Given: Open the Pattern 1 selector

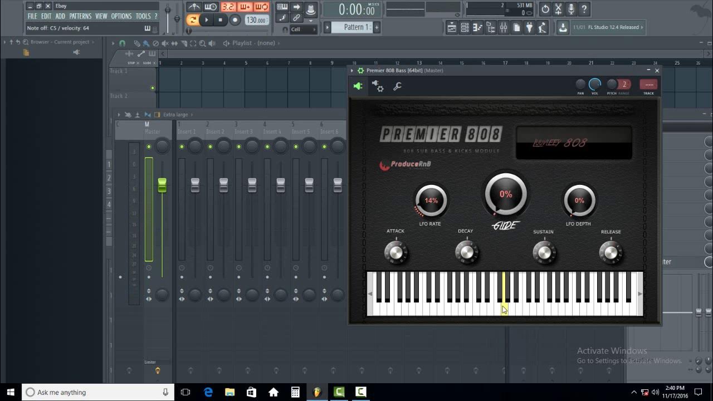Looking at the screenshot, I should [x=353, y=27].
